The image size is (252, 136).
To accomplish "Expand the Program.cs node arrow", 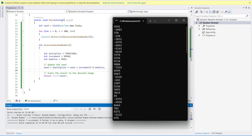I will click(199, 35).
